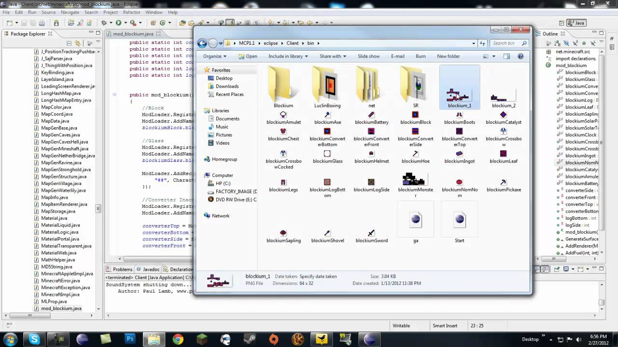
Task: Click the Slide show button
Action: (x=368, y=56)
